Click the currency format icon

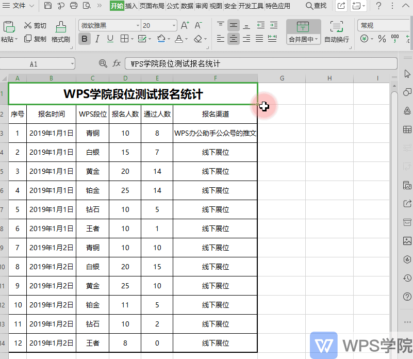[x=364, y=39]
